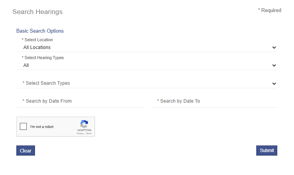Screen dimensions: 294x175
Task: Click the reCAPTCHA logo icon
Action: [84, 124]
